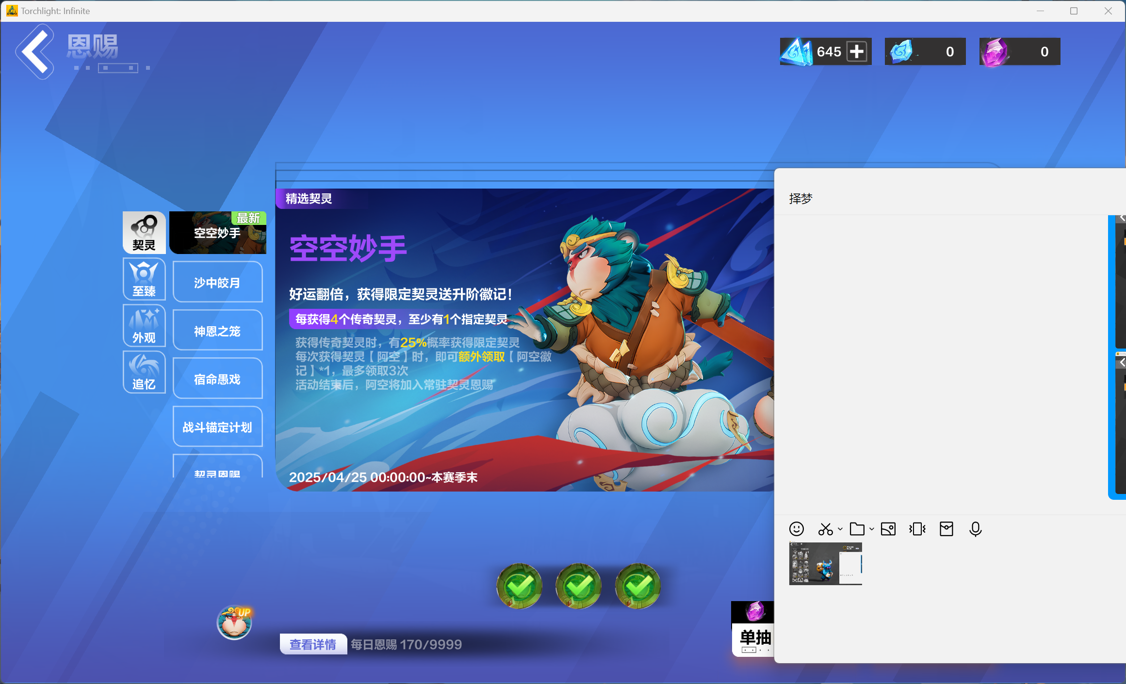Screen dimensions: 1126x684
Task: Click the purple gem currency icon
Action: click(x=995, y=51)
